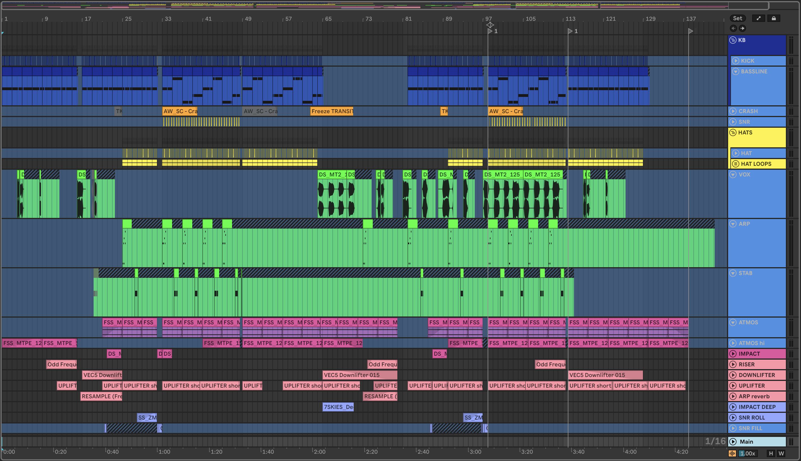
Task: Click the Lock Envelopes padlock icon
Action: (774, 18)
